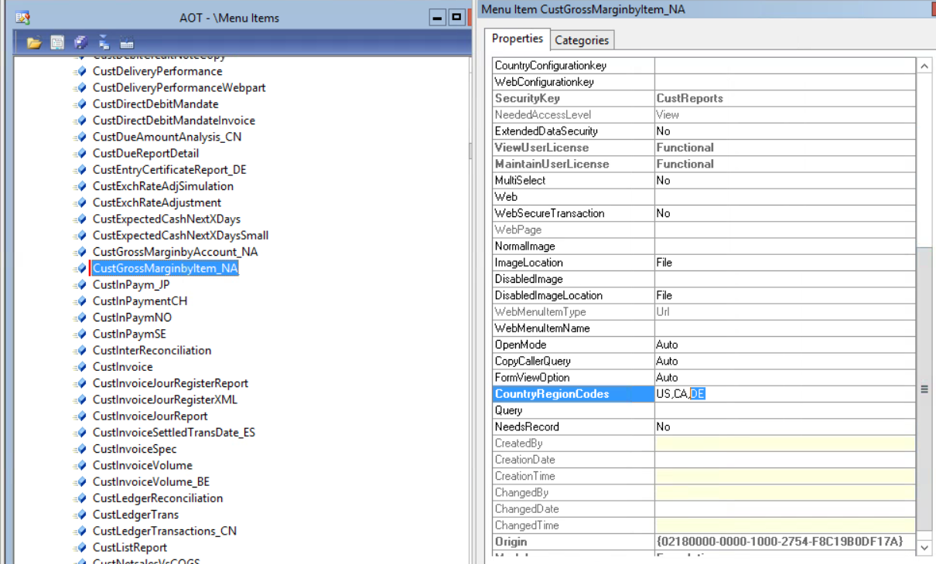Click the open folder icon in AOT toolbar

[x=33, y=43]
